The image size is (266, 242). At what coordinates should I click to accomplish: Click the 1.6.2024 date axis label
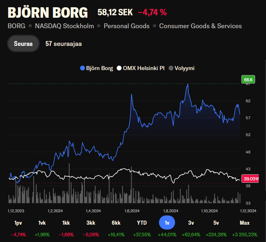pos(132,211)
